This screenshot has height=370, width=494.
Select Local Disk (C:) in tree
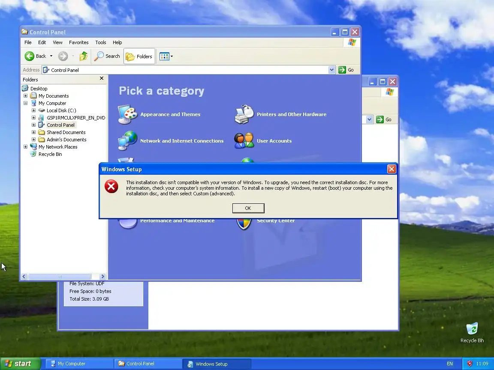tap(61, 110)
